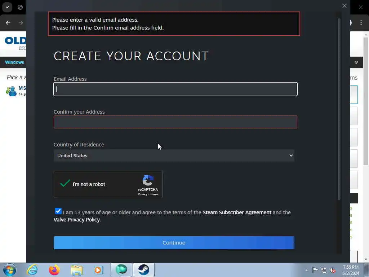This screenshot has width=369, height=277.
Task: Click the browser forward arrow
Action: click(x=21, y=23)
